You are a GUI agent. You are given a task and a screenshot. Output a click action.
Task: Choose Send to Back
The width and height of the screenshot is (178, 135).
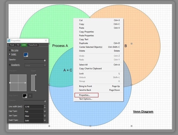point(98,90)
